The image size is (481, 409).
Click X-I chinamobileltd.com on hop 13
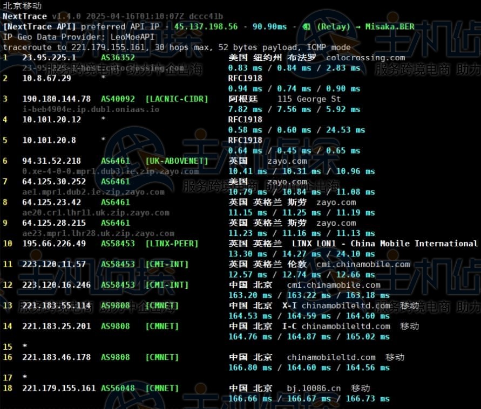336,306
